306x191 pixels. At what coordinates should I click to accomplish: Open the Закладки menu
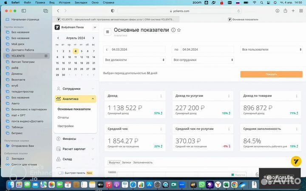pyautogui.click(x=81, y=3)
